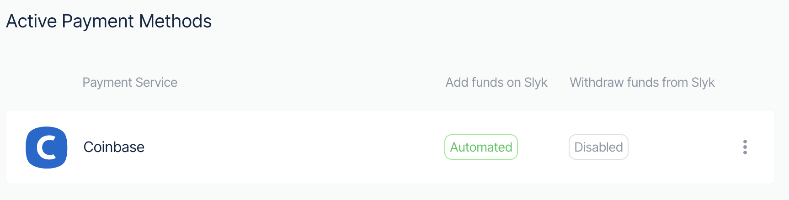Enable Coinbase withdrawals via the Disabled badge
This screenshot has height=200, width=789.
pyautogui.click(x=598, y=147)
